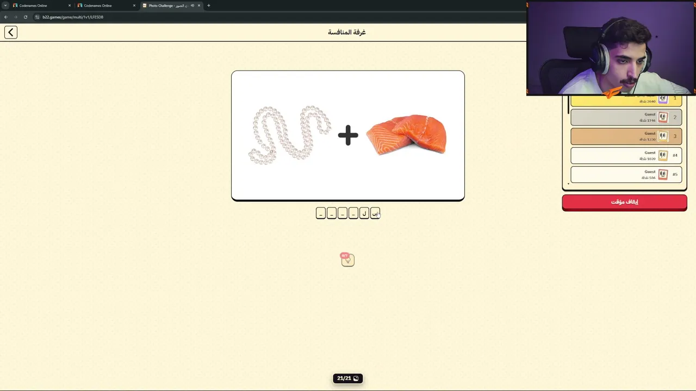Open site information icon in address bar

[37, 17]
